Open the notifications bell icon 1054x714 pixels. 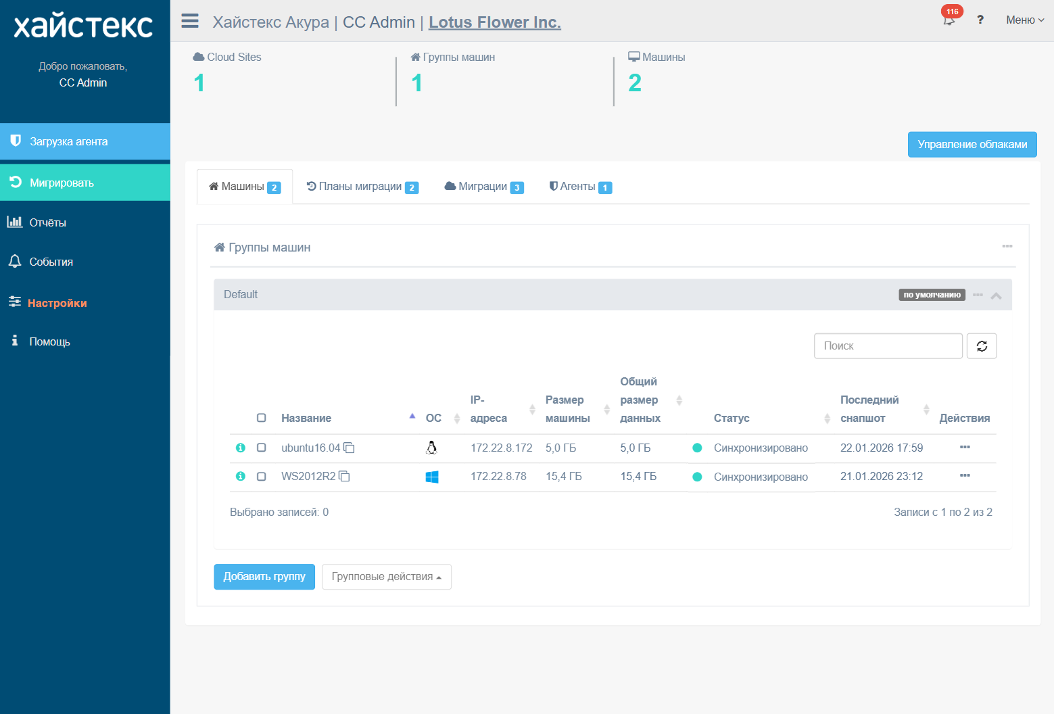tap(949, 20)
